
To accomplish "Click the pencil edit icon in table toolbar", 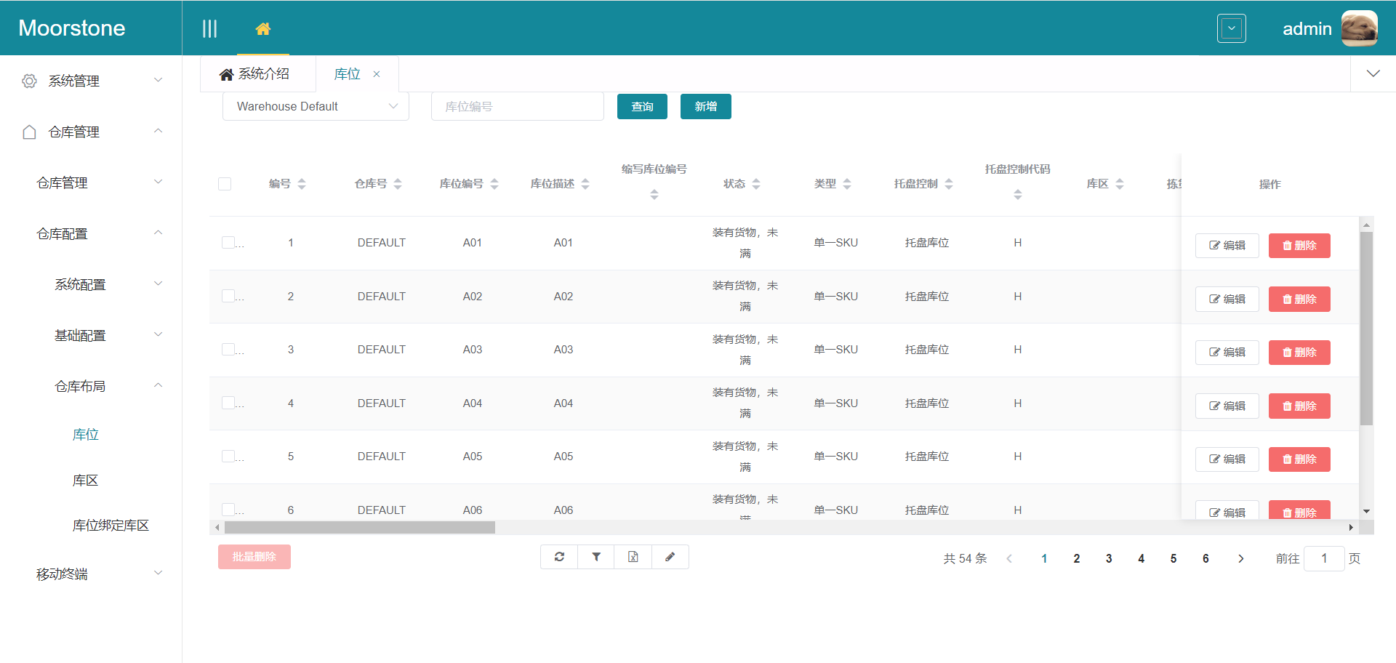I will point(670,557).
